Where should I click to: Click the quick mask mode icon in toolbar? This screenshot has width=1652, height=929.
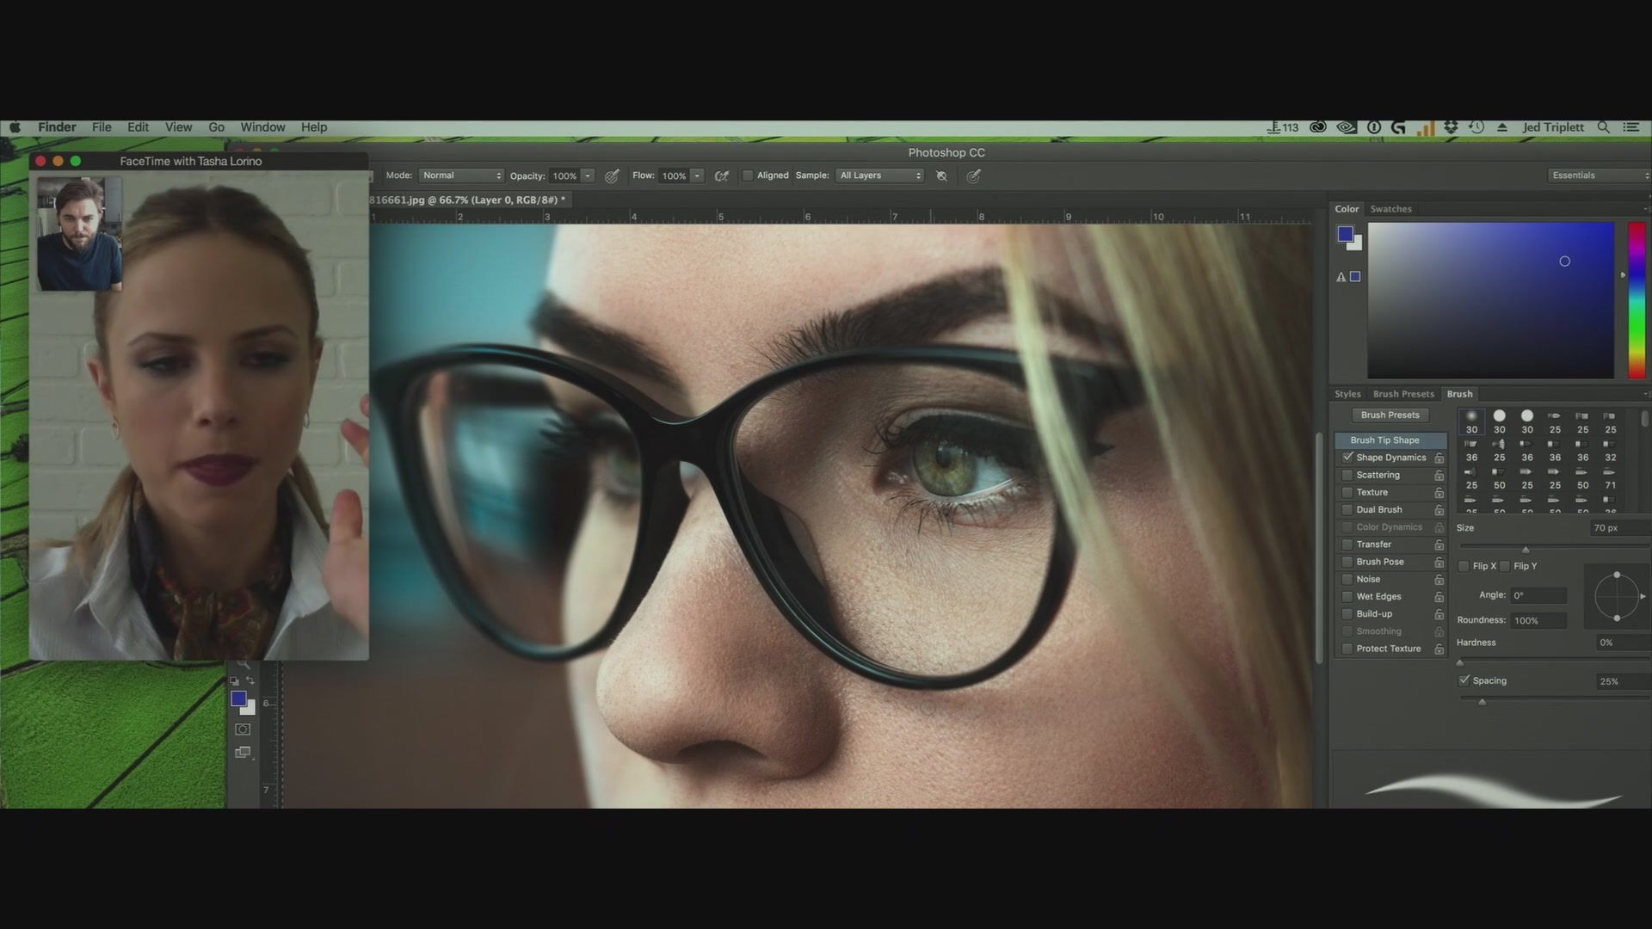pos(243,729)
